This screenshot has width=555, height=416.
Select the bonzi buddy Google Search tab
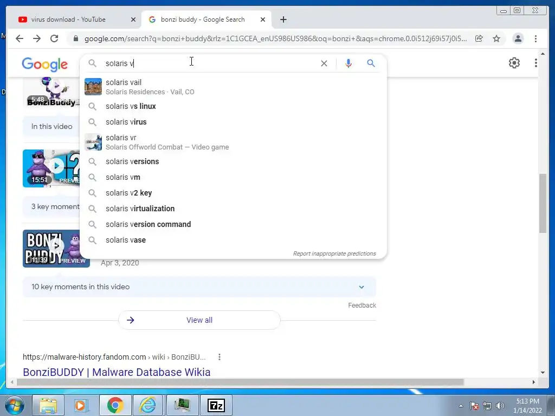[206, 19]
